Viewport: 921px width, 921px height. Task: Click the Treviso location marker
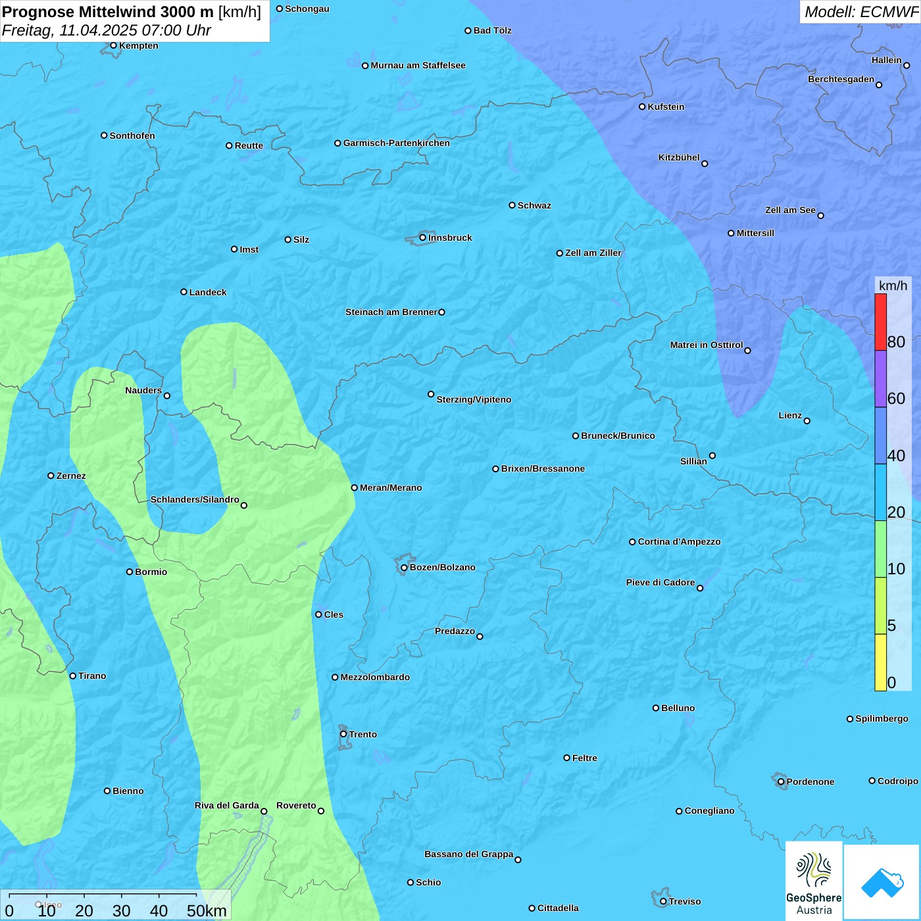663,901
